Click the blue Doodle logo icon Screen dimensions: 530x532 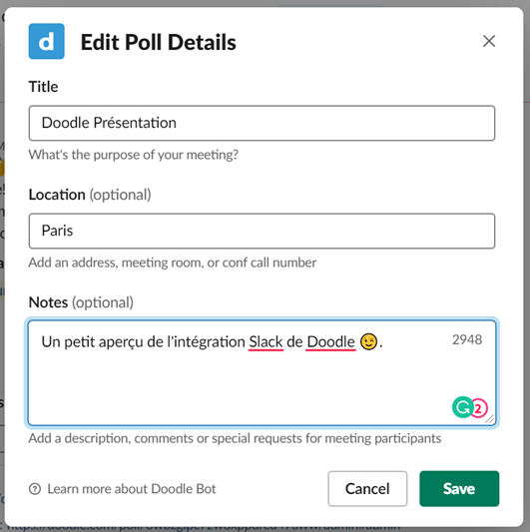point(47,41)
